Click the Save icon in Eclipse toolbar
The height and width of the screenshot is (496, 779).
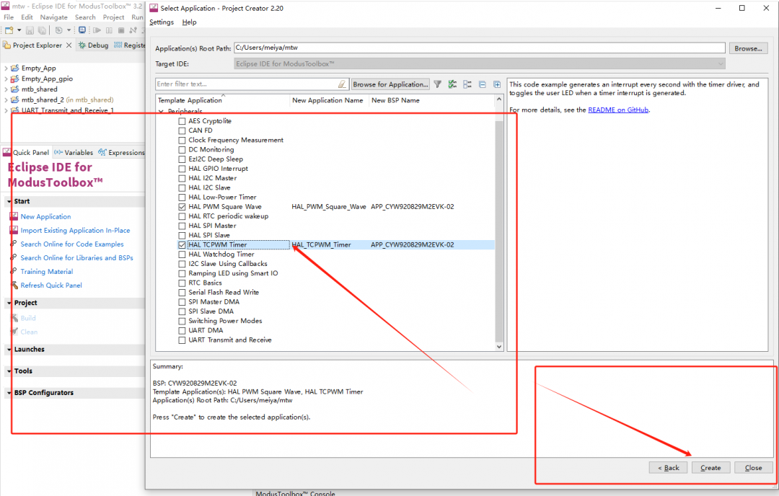pyautogui.click(x=30, y=30)
